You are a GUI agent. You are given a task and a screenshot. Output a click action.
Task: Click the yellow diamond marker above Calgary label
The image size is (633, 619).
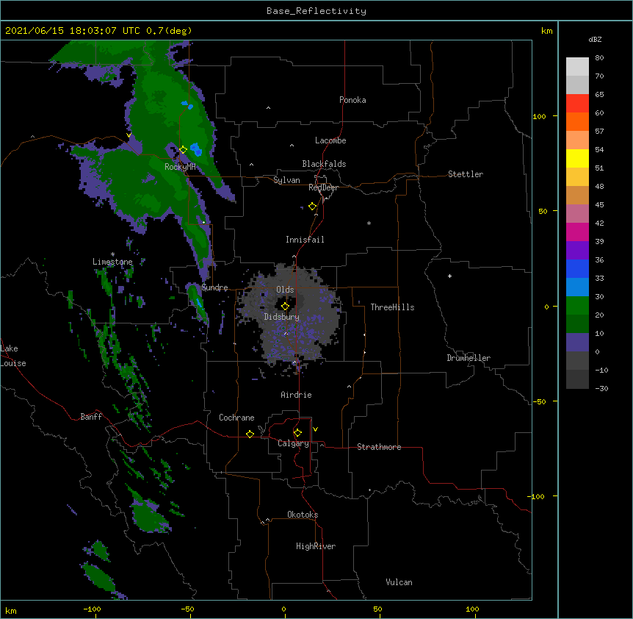pyautogui.click(x=297, y=433)
